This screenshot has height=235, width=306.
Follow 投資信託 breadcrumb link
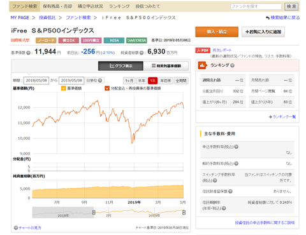click(x=47, y=18)
